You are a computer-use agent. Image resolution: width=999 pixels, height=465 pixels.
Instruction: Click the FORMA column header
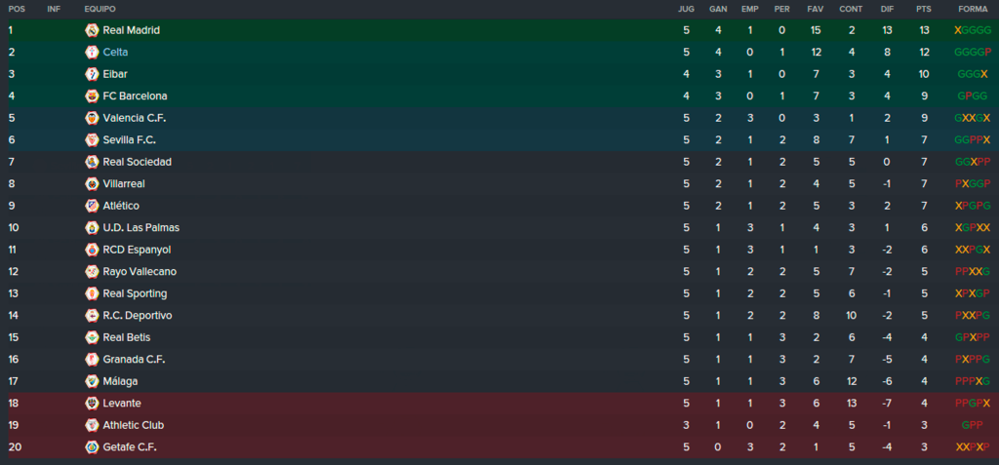click(x=973, y=10)
